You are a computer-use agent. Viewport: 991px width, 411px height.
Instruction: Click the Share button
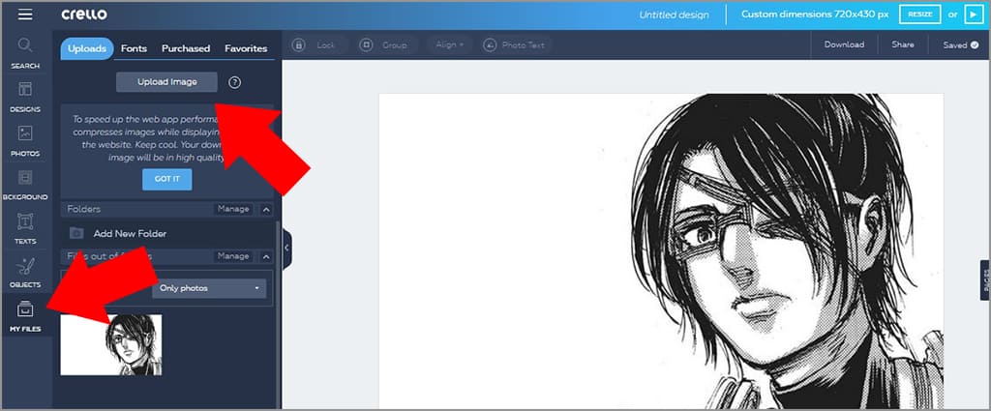click(903, 44)
